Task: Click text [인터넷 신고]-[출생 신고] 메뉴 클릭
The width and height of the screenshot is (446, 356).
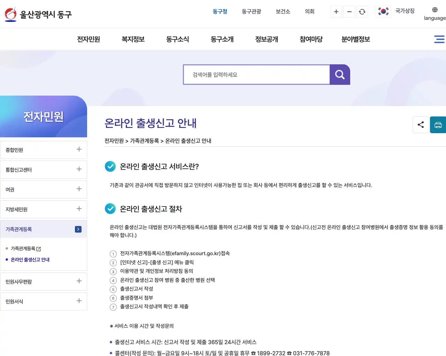Action: pos(157,262)
